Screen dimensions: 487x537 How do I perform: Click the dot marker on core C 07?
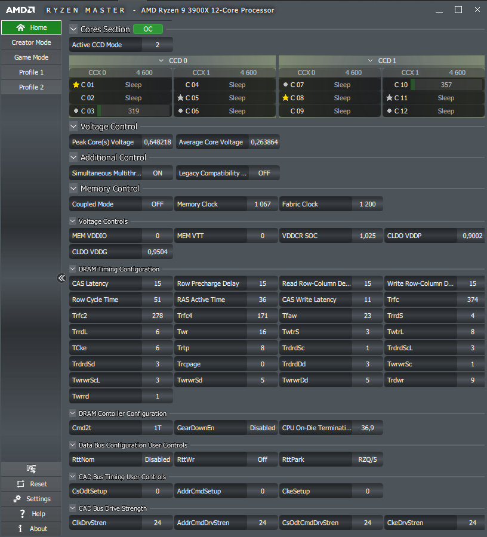point(286,85)
